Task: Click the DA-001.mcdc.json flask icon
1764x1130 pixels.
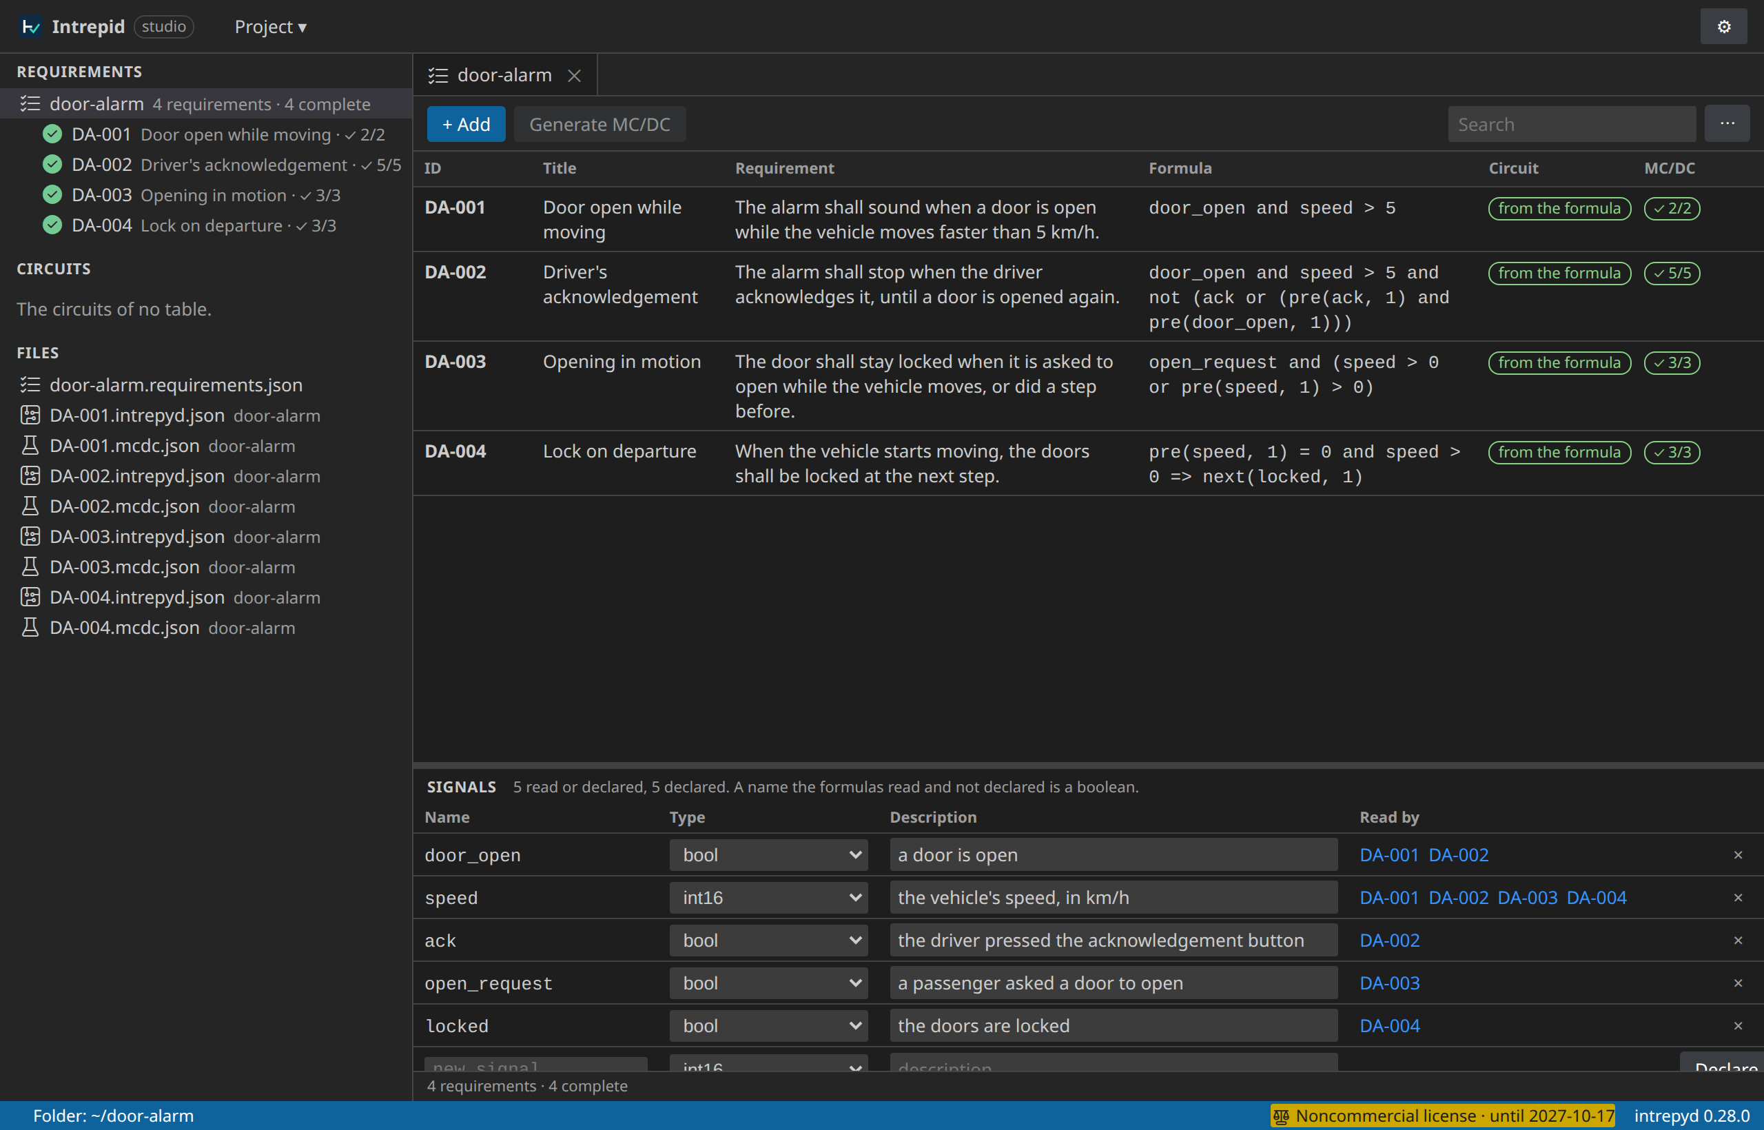Action: (x=30, y=445)
